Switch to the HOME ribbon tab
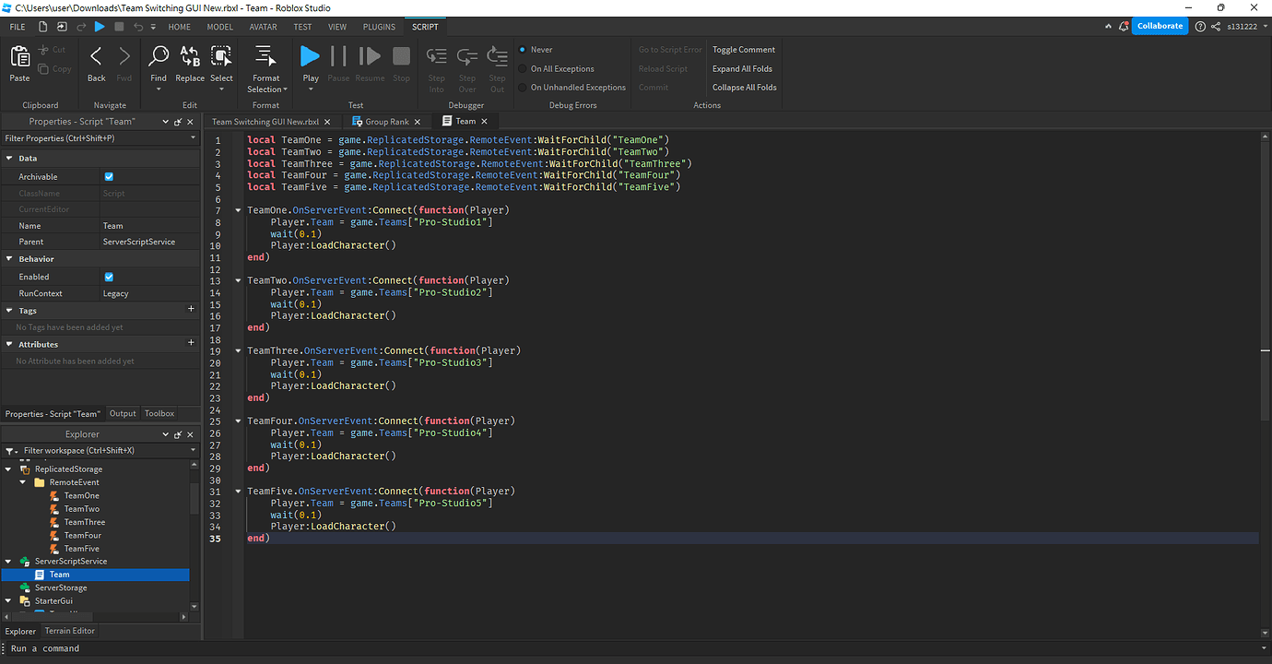This screenshot has height=664, width=1272. coord(181,27)
